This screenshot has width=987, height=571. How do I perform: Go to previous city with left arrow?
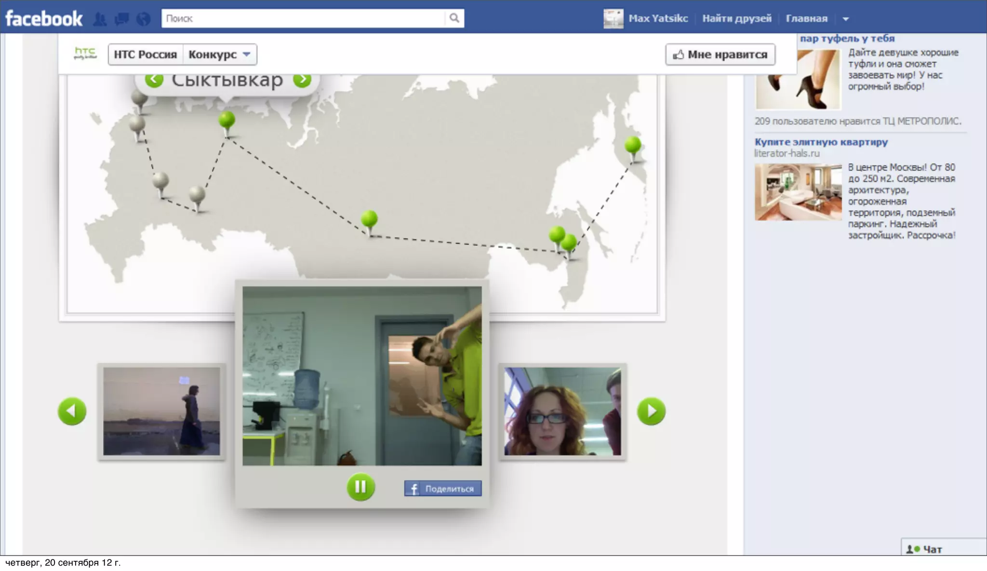click(154, 80)
